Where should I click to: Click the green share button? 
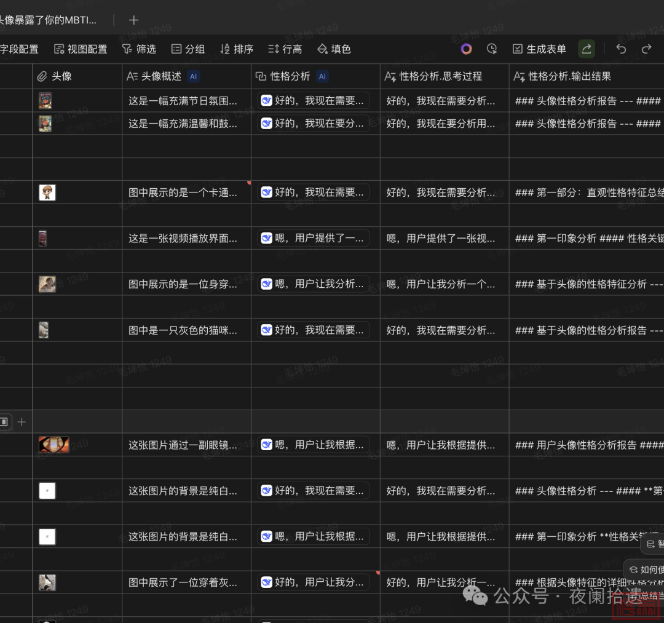tap(587, 49)
